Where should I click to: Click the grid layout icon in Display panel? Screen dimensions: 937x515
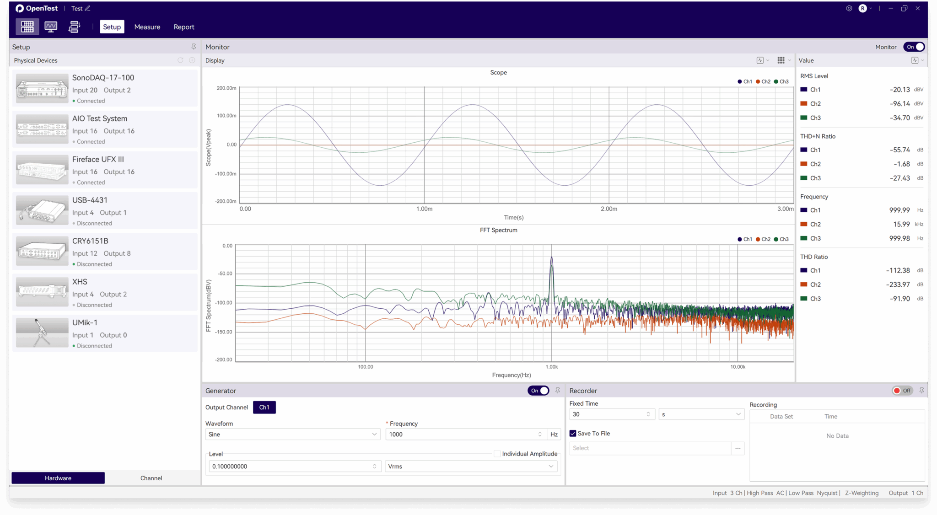[x=781, y=60]
